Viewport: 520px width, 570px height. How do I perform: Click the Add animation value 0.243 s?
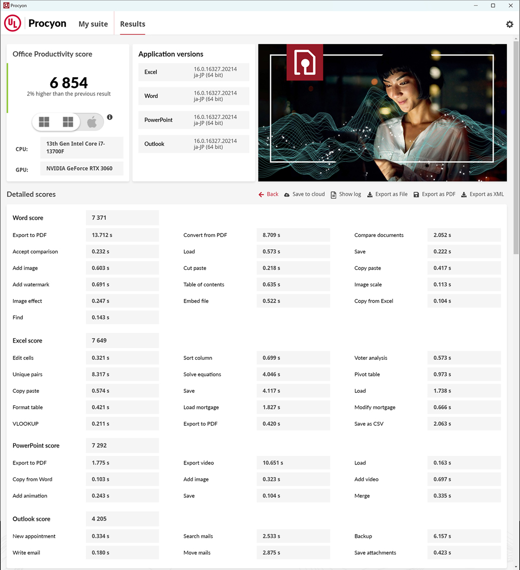point(122,496)
